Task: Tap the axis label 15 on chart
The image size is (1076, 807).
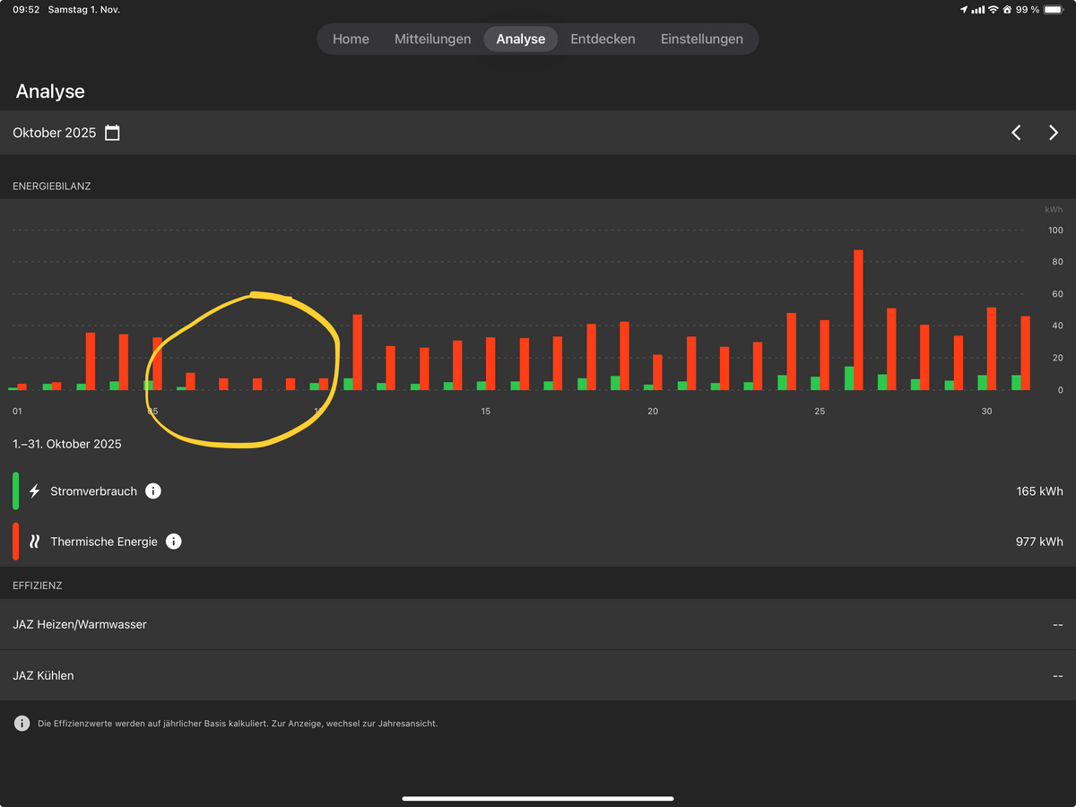Action: coord(485,412)
